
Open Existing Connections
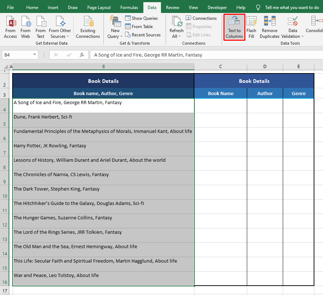88,27
